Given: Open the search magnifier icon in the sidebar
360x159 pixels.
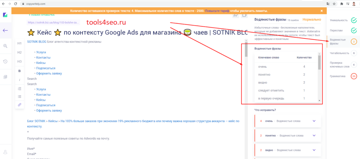Looking at the screenshot, I should tap(5, 46).
